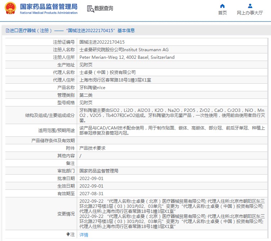This screenshot has width=271, height=241.
Task: Click the icon before 进口医疗器械 header
Action: [7, 31]
